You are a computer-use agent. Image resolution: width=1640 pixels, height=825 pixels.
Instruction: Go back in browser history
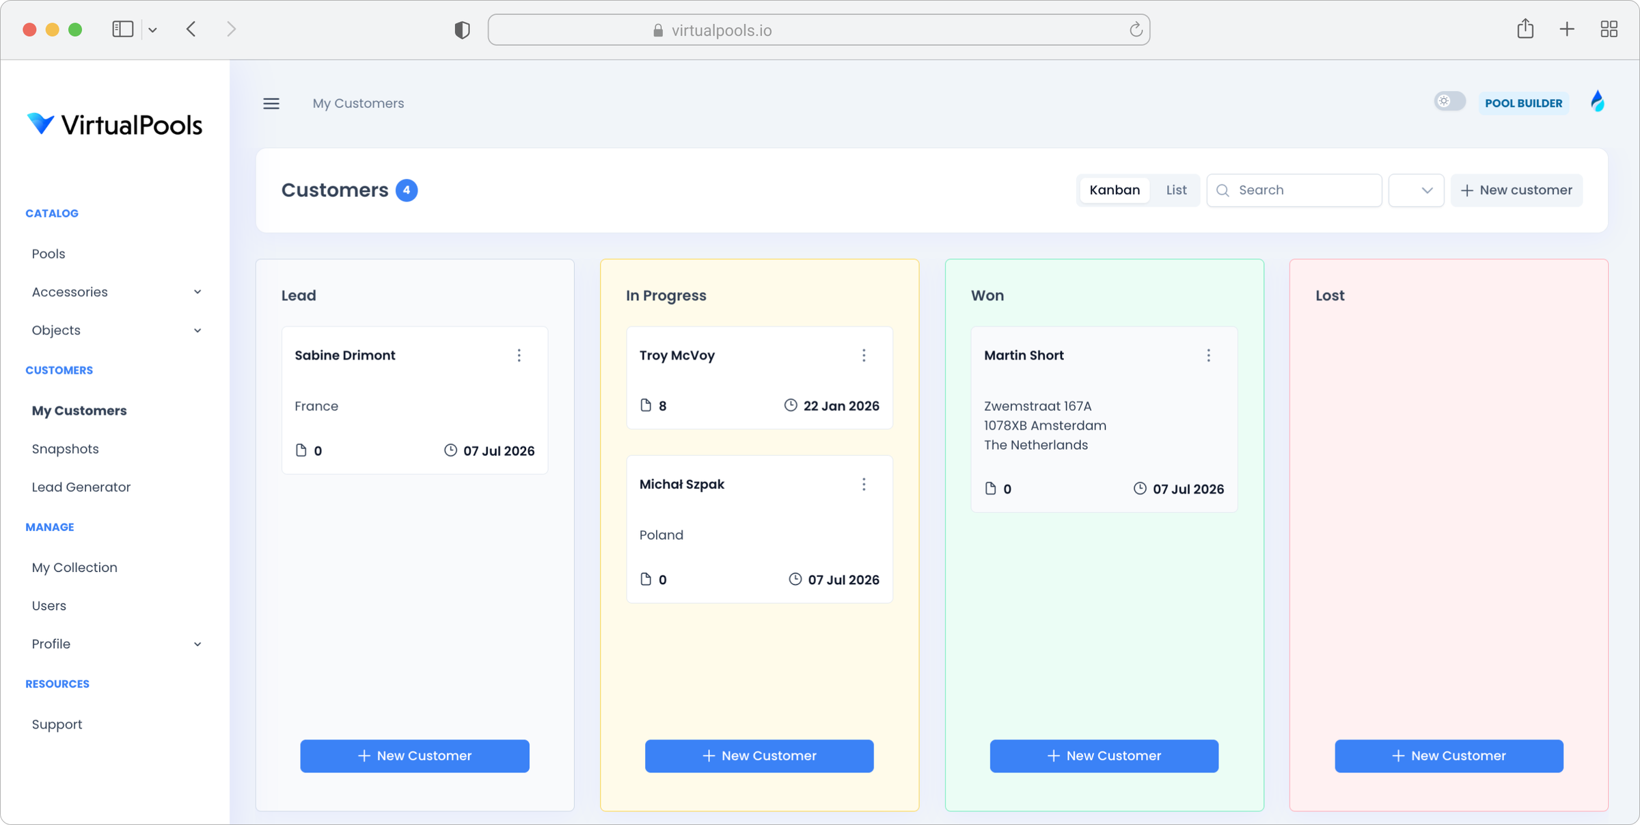pyautogui.click(x=191, y=29)
